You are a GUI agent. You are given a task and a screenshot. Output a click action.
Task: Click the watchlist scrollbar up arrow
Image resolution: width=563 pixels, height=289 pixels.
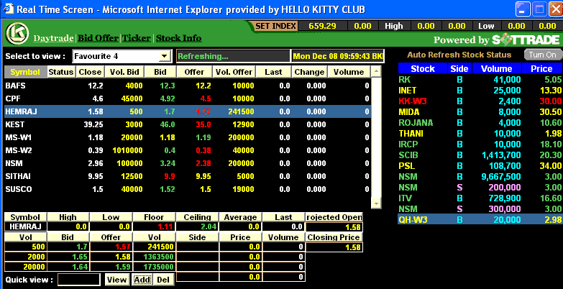pos(376,71)
